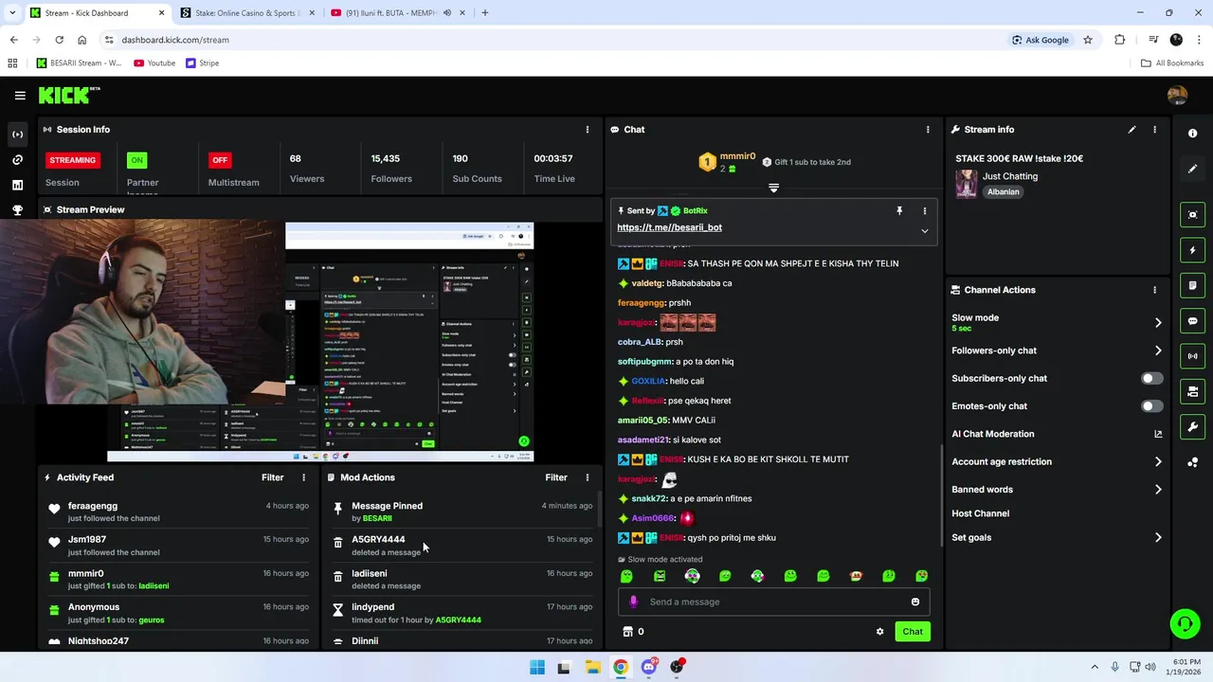Open Host Channel action
This screenshot has height=682, width=1213.
coord(980,513)
